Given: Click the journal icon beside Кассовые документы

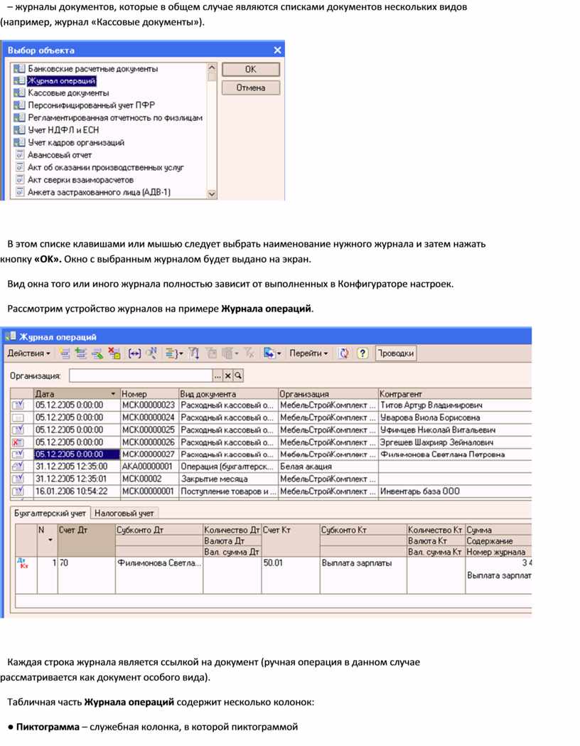Looking at the screenshot, I should coord(19,92).
